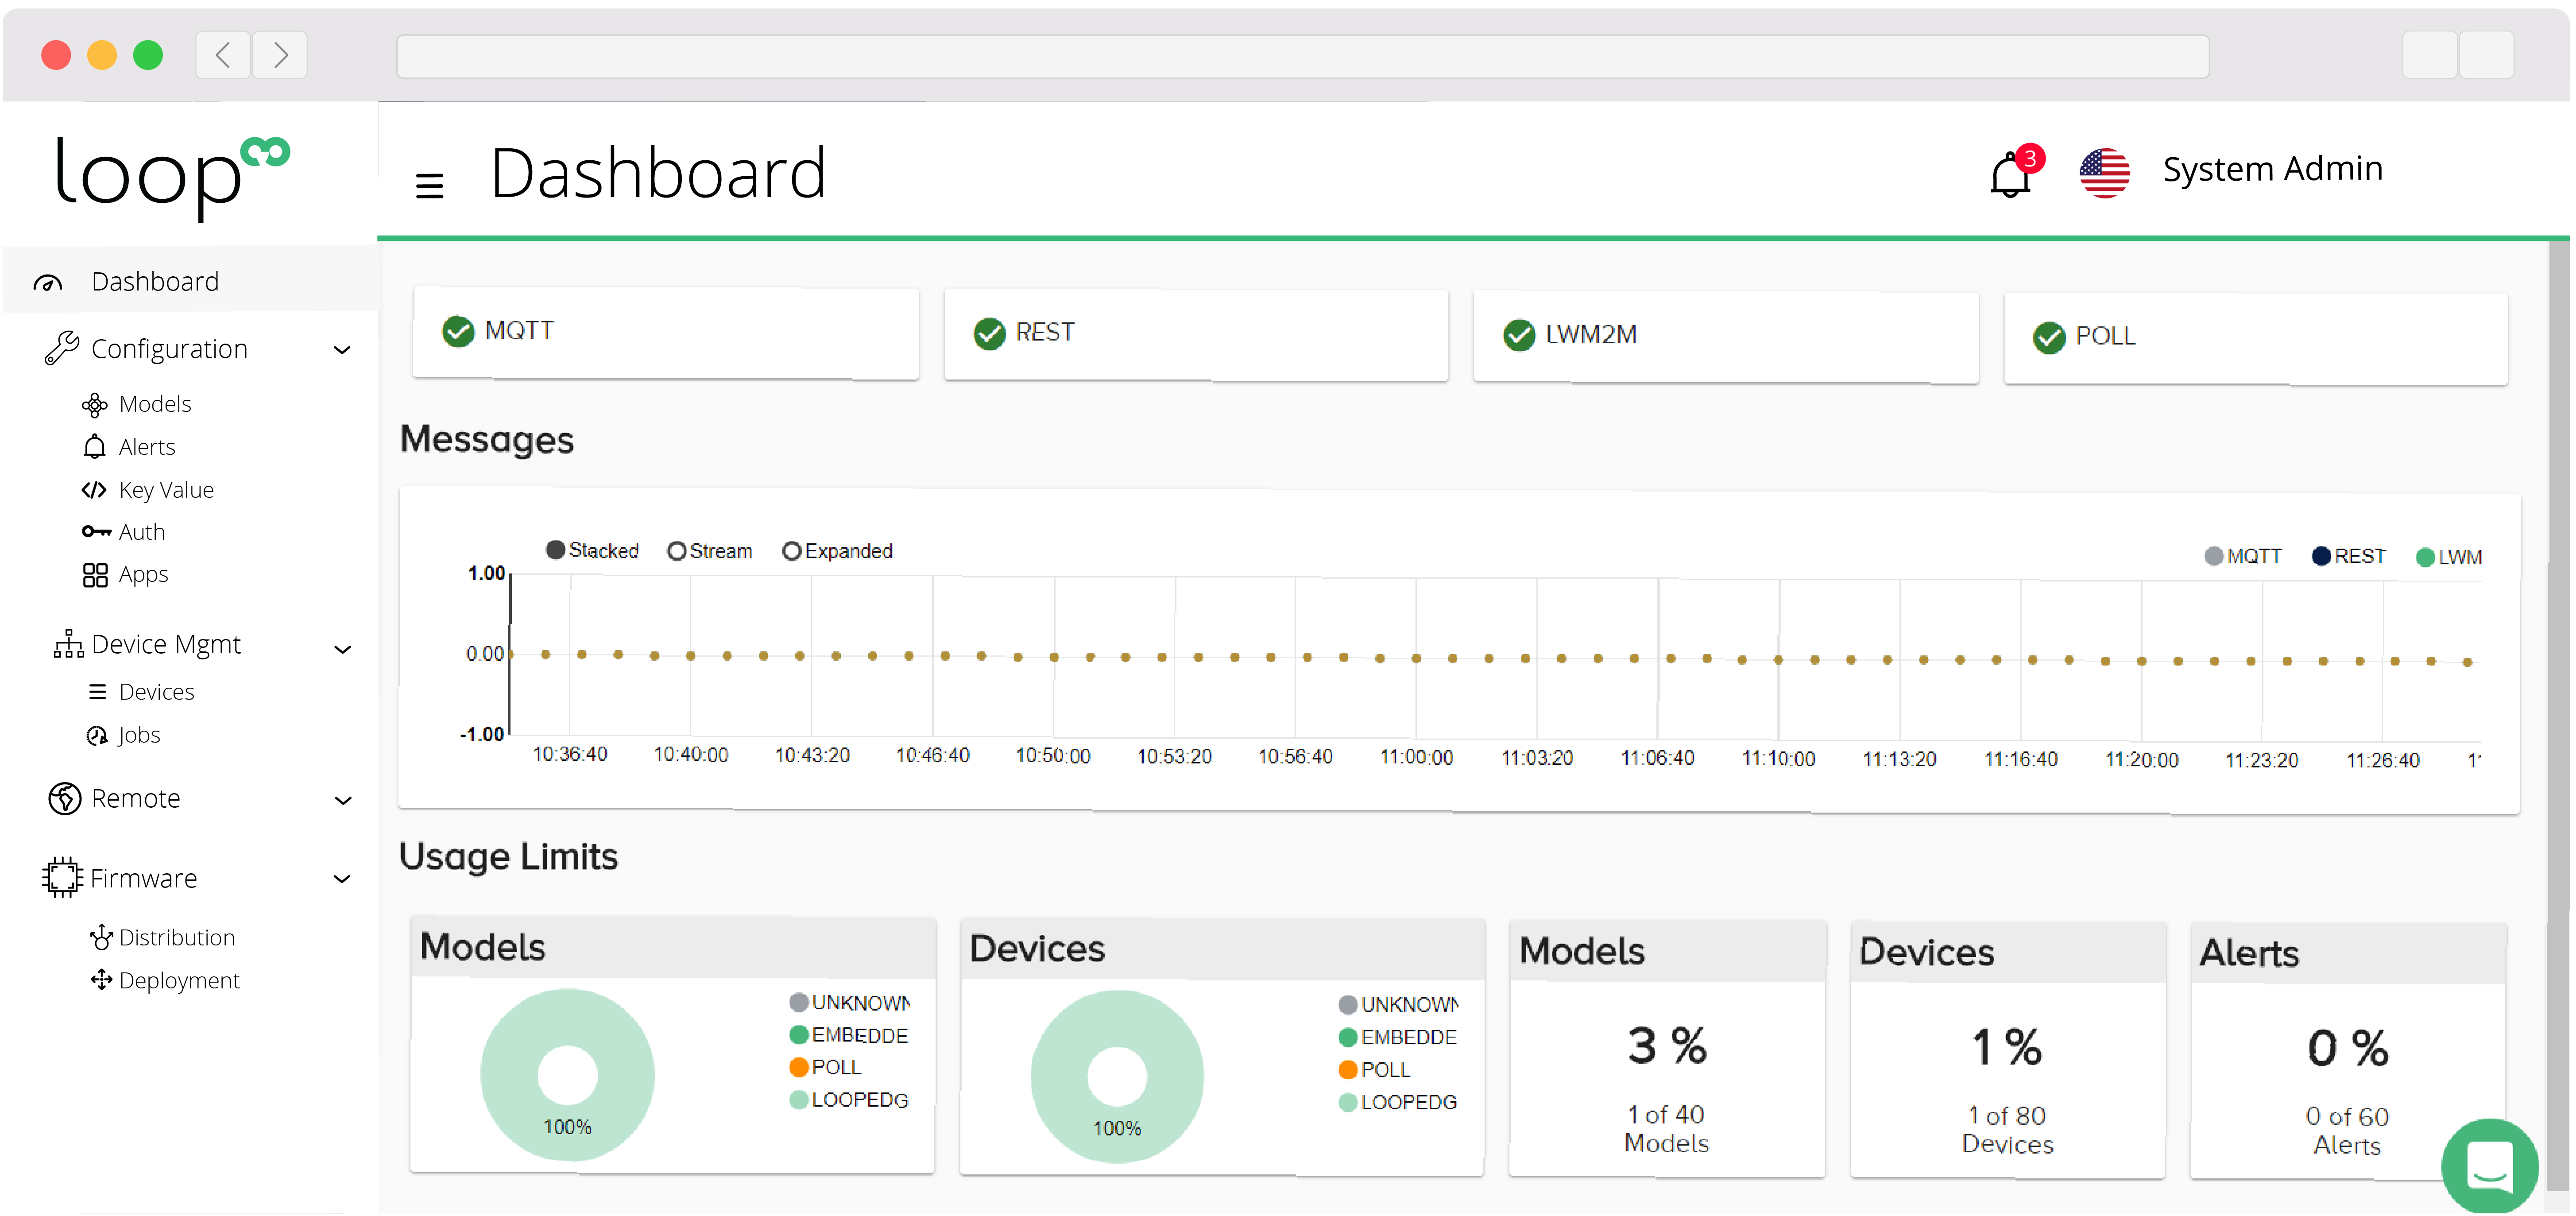The image size is (2576, 1216).
Task: Click the Configuration wrench icon
Action: coord(61,348)
